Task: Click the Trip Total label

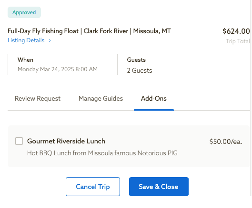Action: (x=238, y=41)
